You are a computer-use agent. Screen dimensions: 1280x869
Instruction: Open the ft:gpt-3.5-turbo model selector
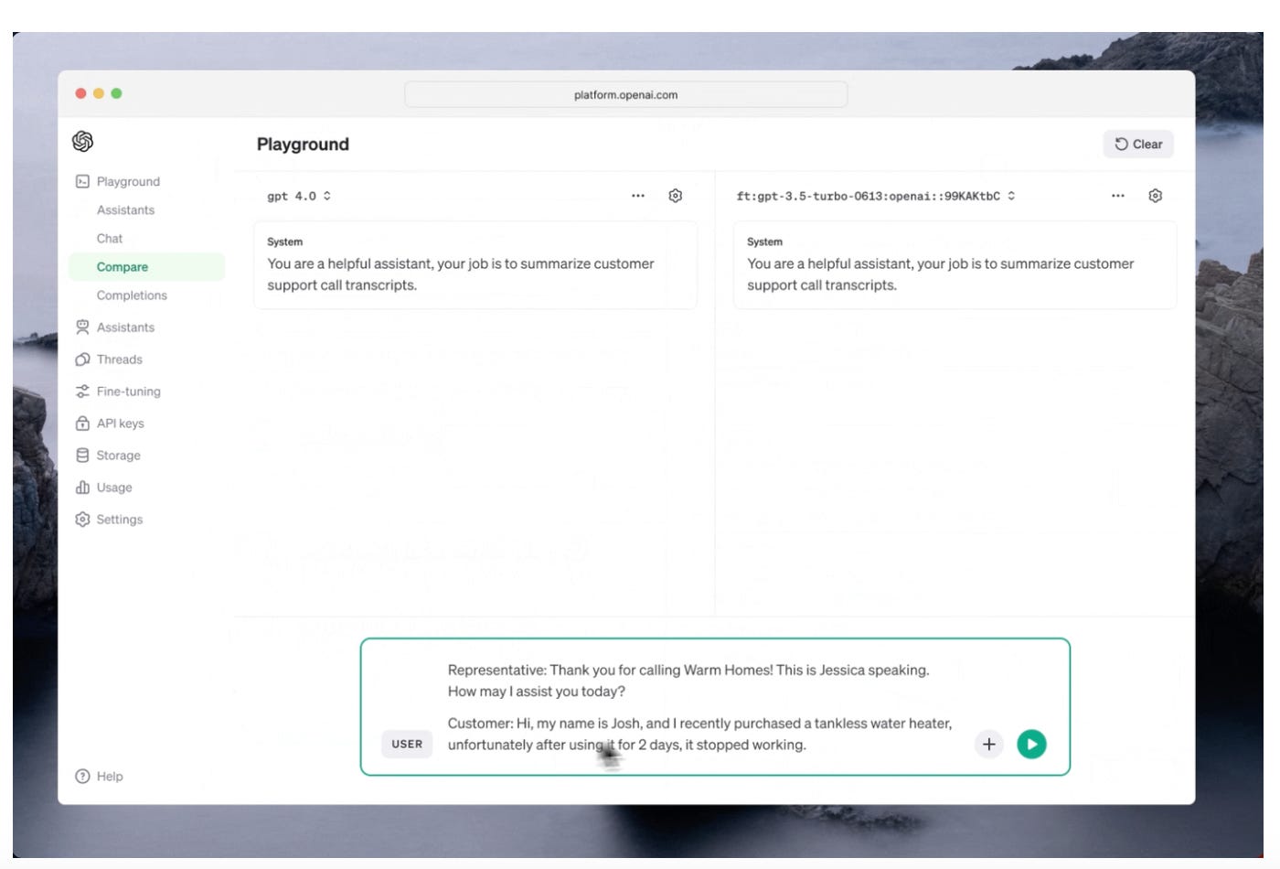875,195
